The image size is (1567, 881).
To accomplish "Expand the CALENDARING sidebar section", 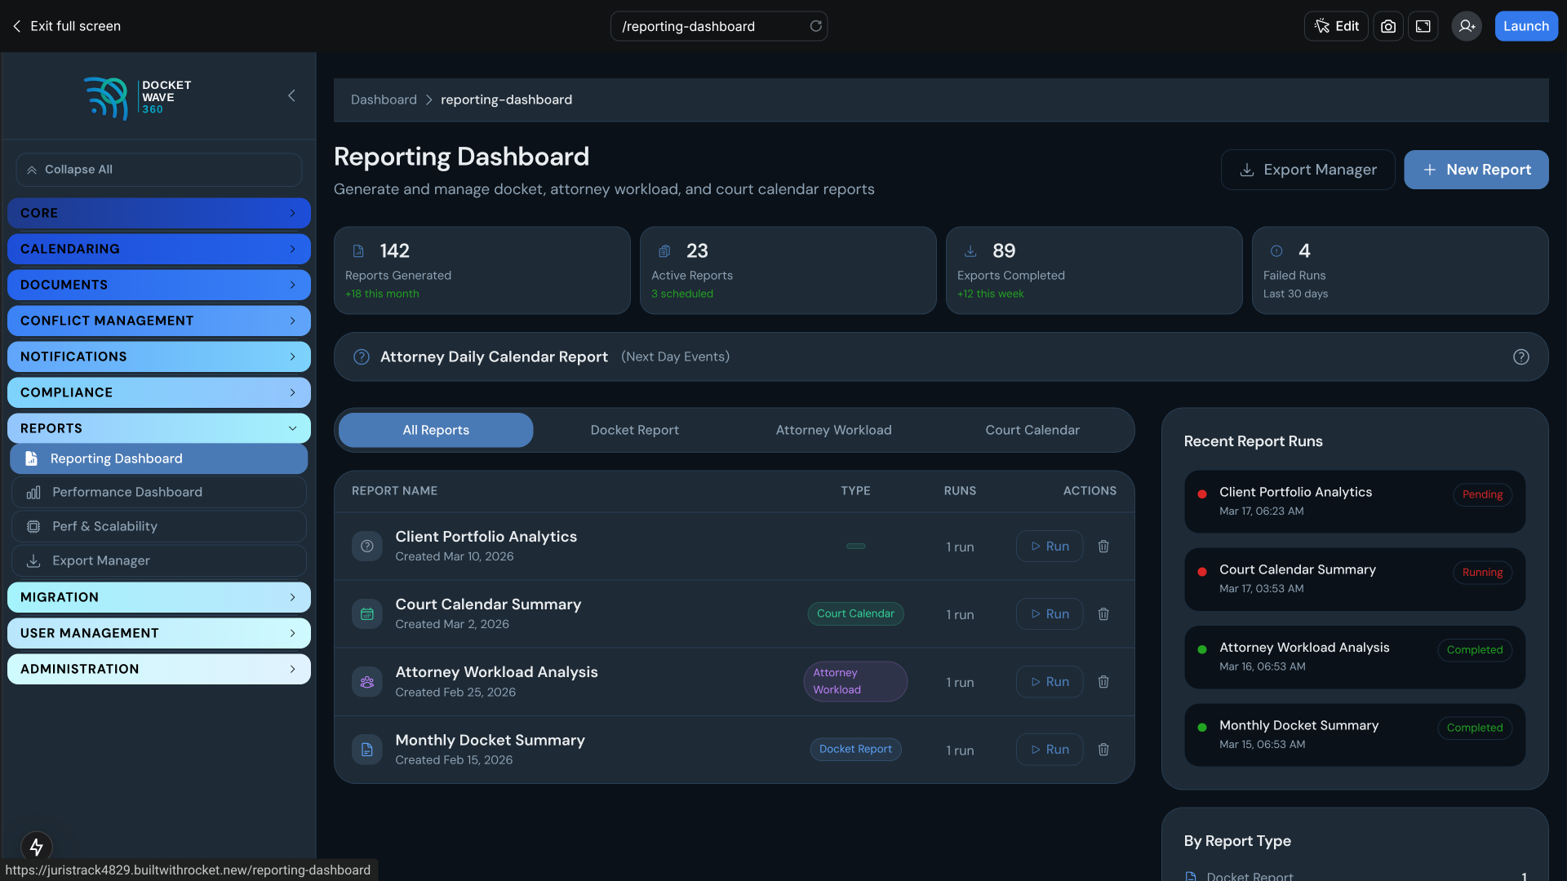I will click(x=158, y=249).
